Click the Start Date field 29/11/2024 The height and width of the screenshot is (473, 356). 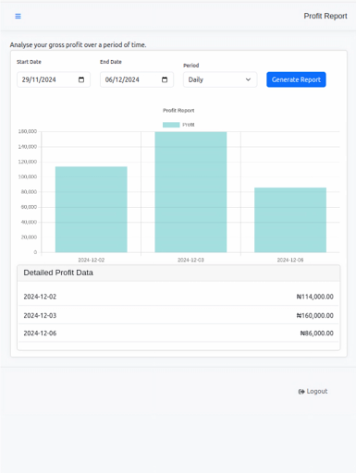click(x=54, y=79)
